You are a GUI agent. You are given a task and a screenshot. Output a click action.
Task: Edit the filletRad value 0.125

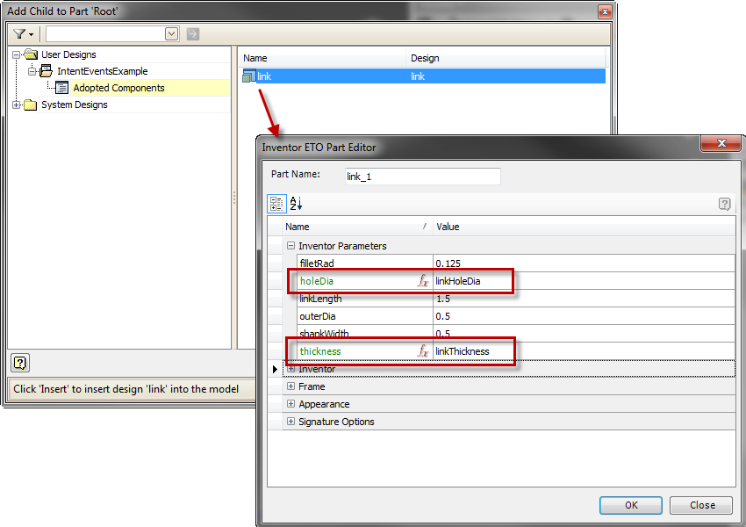pyautogui.click(x=584, y=263)
